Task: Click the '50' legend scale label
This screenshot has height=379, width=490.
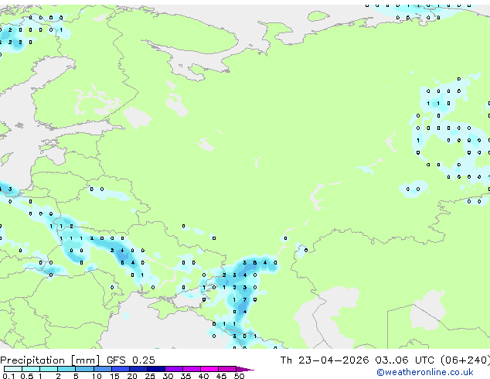Action: click(x=240, y=376)
